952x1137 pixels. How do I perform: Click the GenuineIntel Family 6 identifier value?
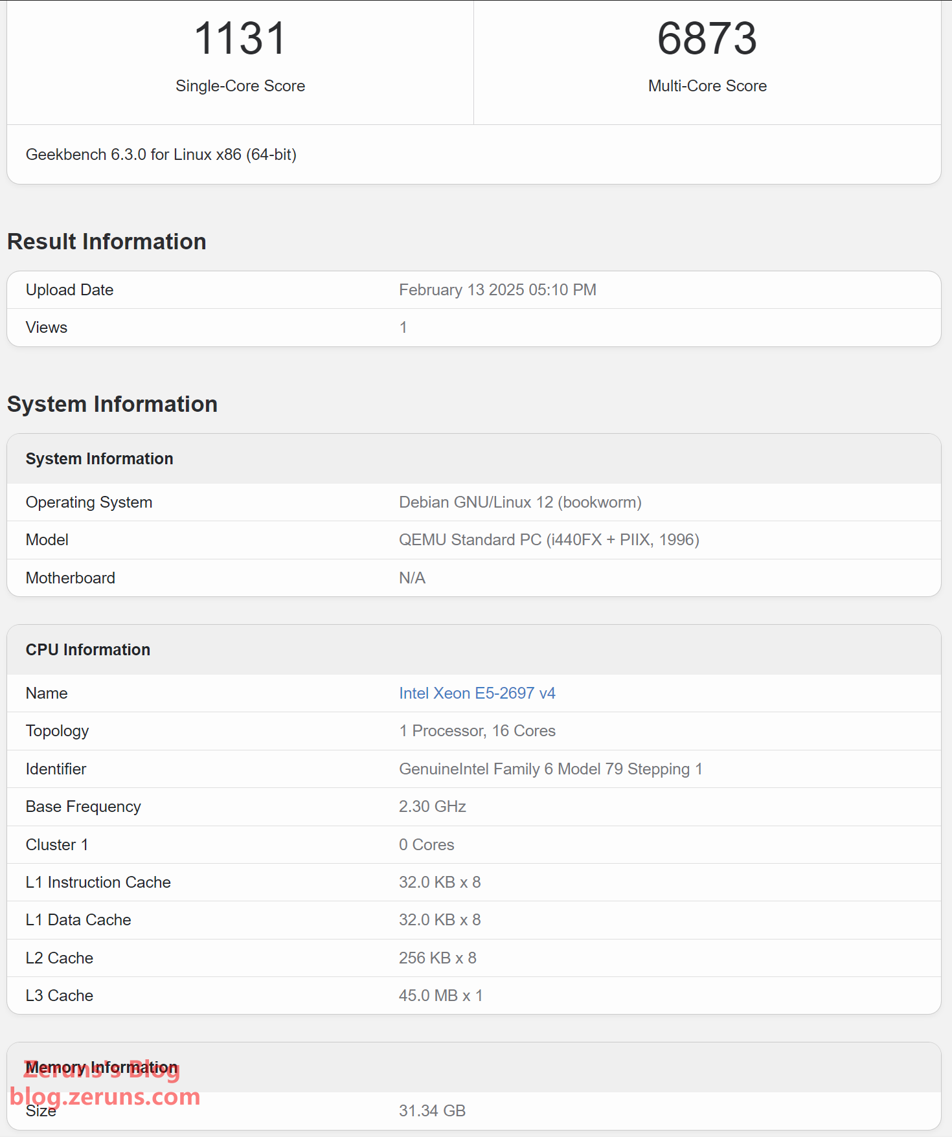coord(550,769)
